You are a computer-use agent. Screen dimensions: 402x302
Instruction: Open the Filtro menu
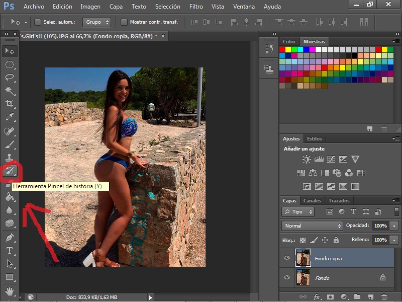point(196,7)
